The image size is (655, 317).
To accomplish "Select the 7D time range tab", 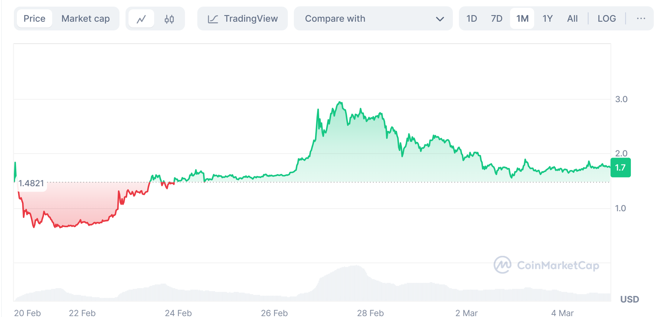I will [497, 19].
